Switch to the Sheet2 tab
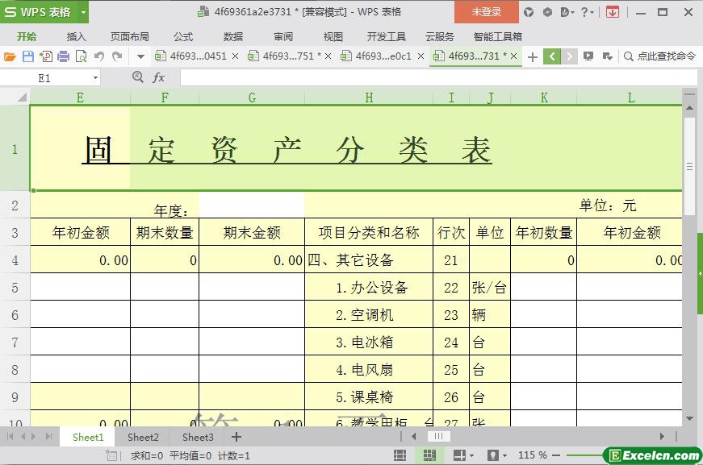Viewport: 703px width, 465px height. 143,437
